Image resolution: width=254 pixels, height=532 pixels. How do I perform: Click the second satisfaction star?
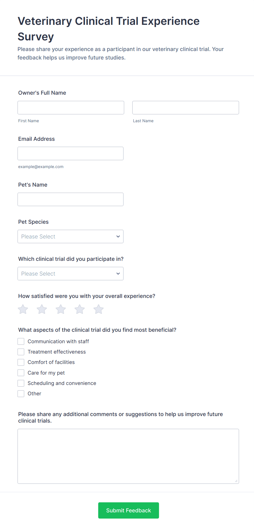[42, 309]
